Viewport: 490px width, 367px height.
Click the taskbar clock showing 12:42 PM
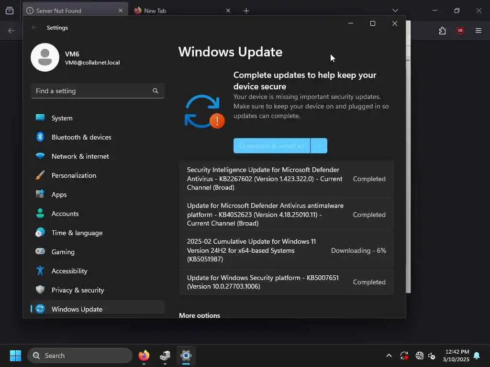pyautogui.click(x=456, y=356)
